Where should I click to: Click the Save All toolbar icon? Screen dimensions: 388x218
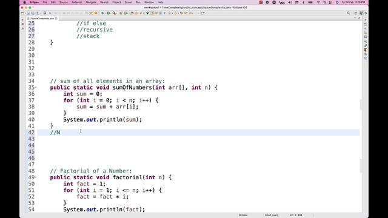point(32,13)
